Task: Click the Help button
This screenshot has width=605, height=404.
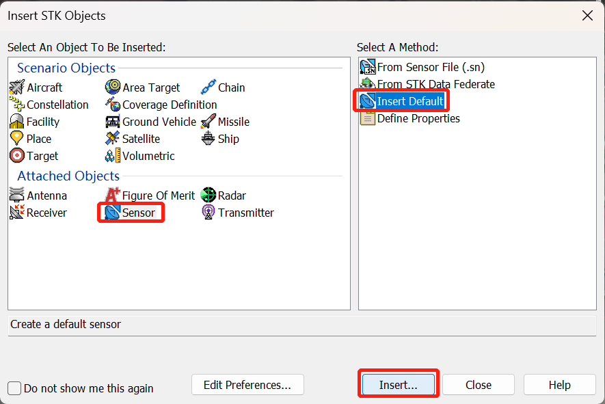Action: [559, 385]
